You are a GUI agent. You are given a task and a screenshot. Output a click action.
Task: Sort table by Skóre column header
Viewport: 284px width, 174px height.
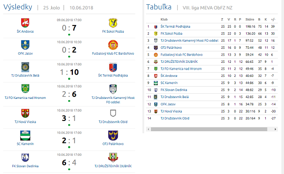pos(249,19)
